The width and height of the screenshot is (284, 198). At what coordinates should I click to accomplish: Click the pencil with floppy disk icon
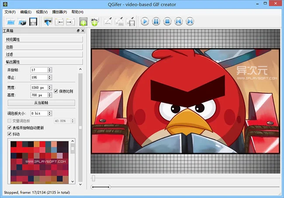130,22
